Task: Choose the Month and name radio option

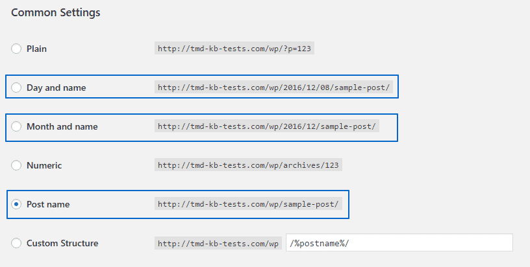Action: [16, 126]
